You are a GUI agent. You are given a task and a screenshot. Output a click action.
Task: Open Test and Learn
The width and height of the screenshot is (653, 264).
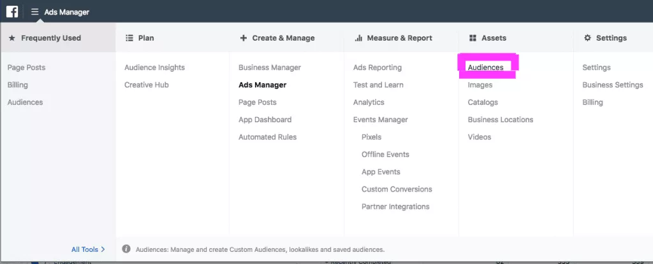(378, 85)
